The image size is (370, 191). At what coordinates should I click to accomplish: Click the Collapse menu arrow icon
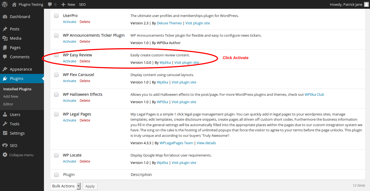pos(5,155)
